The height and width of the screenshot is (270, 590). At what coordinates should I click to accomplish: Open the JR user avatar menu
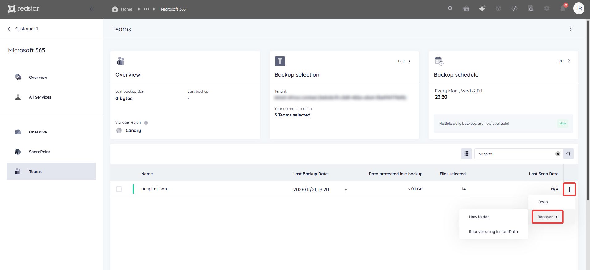coord(579,9)
